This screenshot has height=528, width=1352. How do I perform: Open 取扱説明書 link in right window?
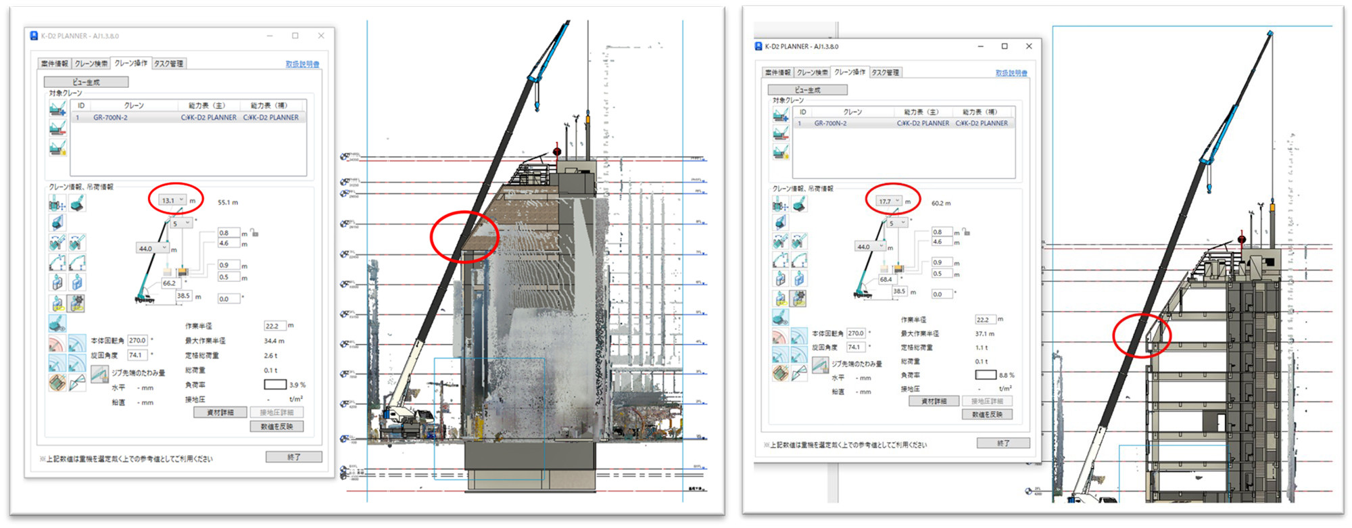[x=1011, y=73]
